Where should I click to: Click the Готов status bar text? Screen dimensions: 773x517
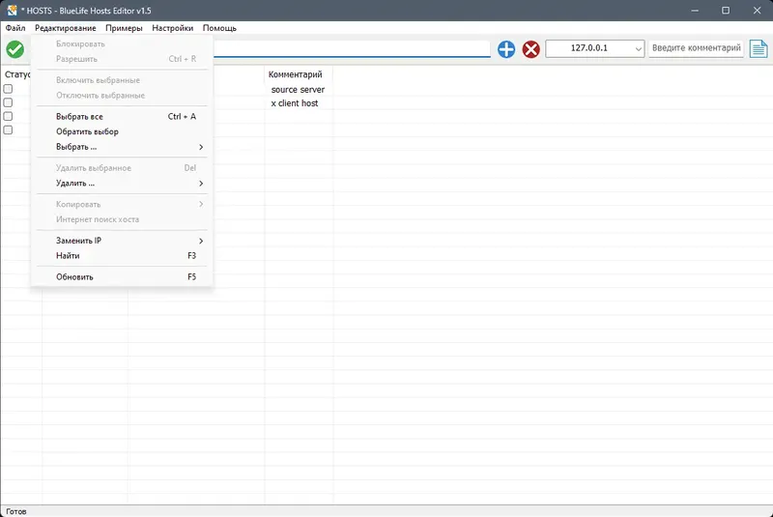pos(16,511)
